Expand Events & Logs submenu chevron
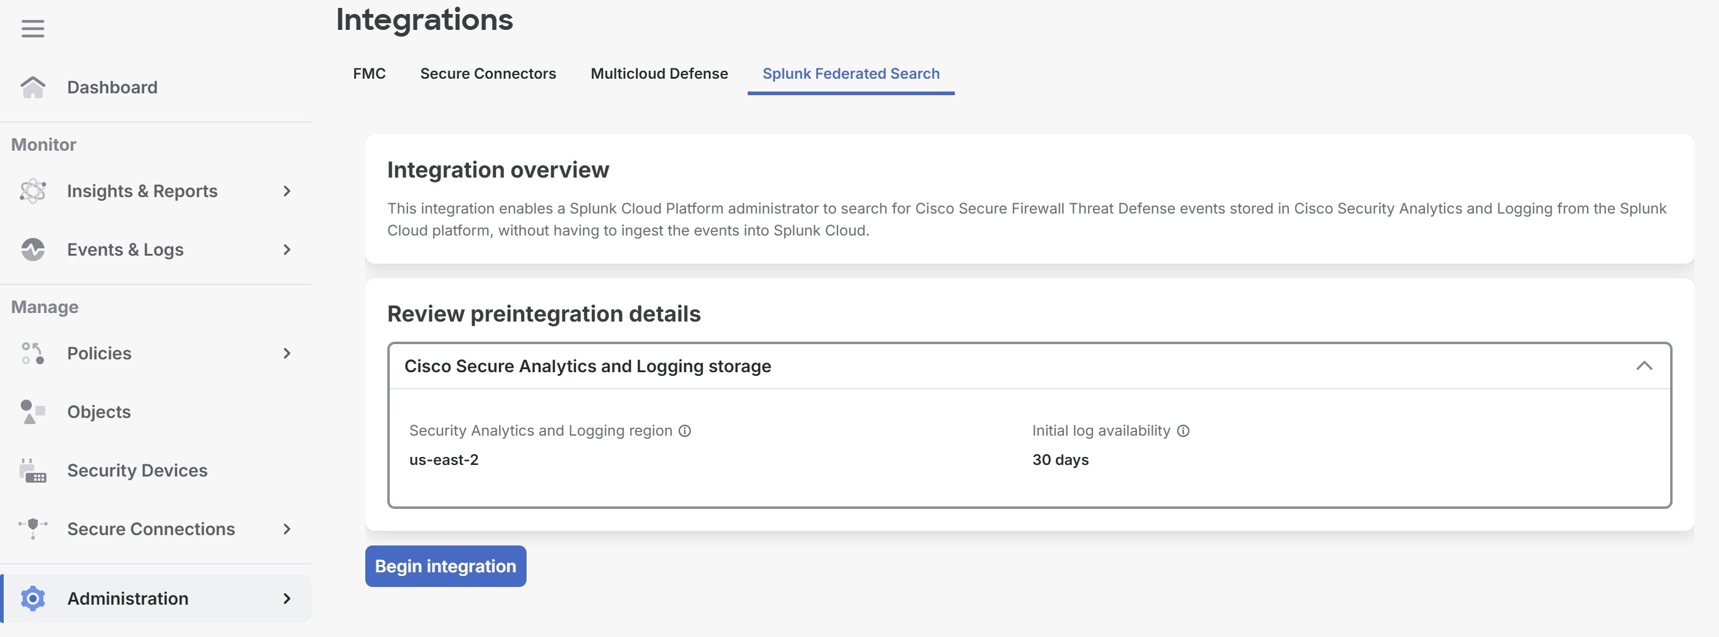The height and width of the screenshot is (637, 1719). pyautogui.click(x=287, y=250)
